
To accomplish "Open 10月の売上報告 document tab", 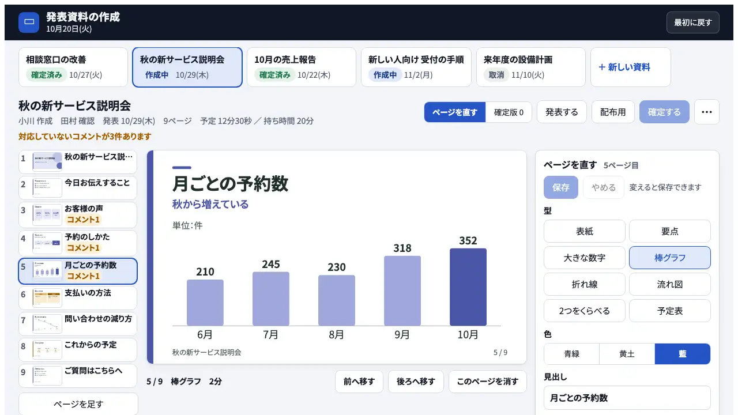I will click(x=302, y=67).
